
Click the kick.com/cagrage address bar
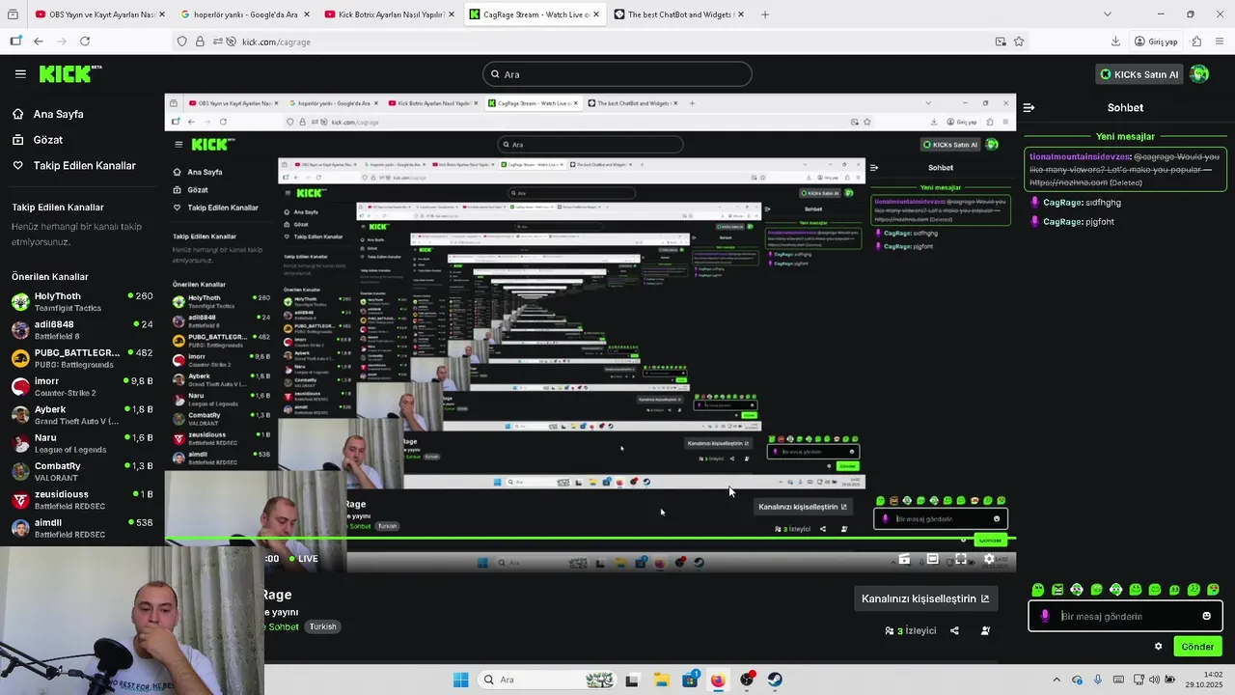pyautogui.click(x=598, y=42)
